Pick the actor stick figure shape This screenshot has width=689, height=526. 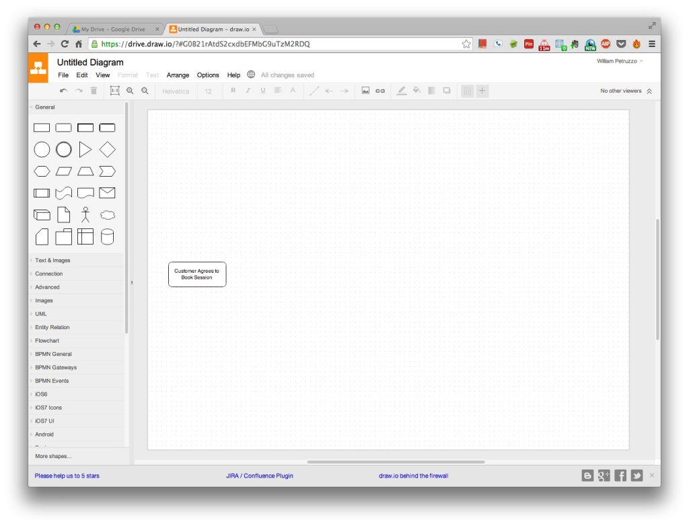(85, 215)
